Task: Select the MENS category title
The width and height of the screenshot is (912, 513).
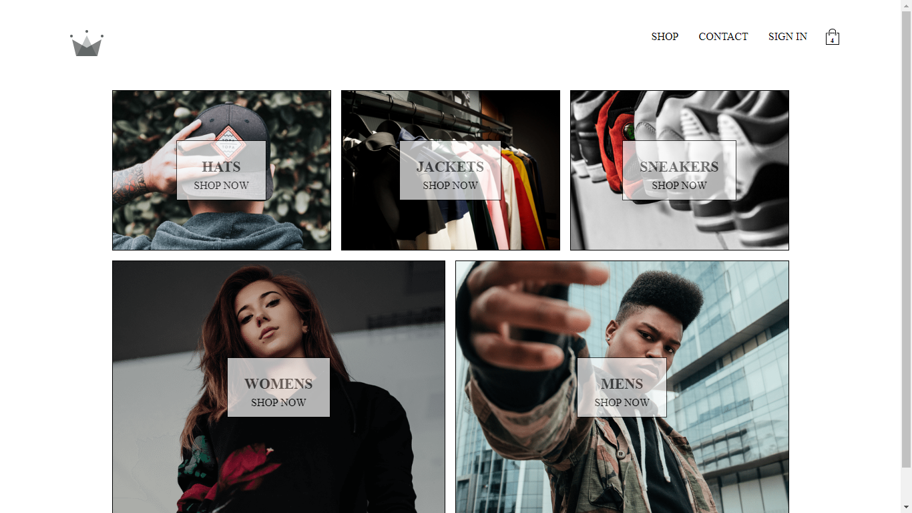Action: tap(622, 384)
